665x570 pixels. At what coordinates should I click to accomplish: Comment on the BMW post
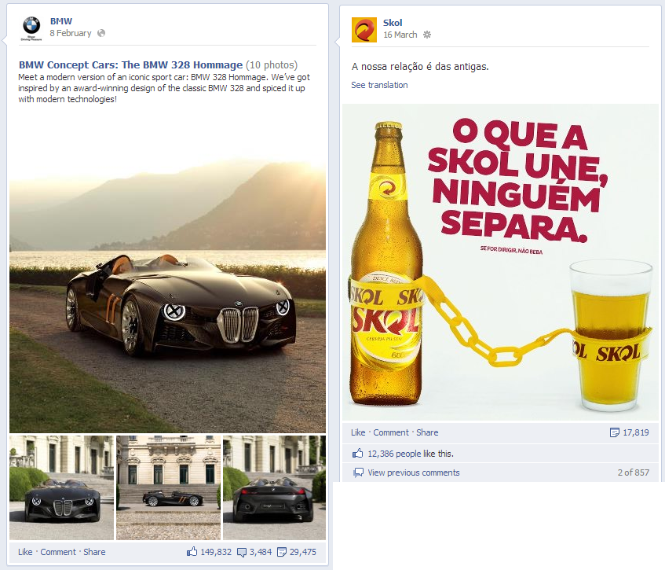coord(58,552)
